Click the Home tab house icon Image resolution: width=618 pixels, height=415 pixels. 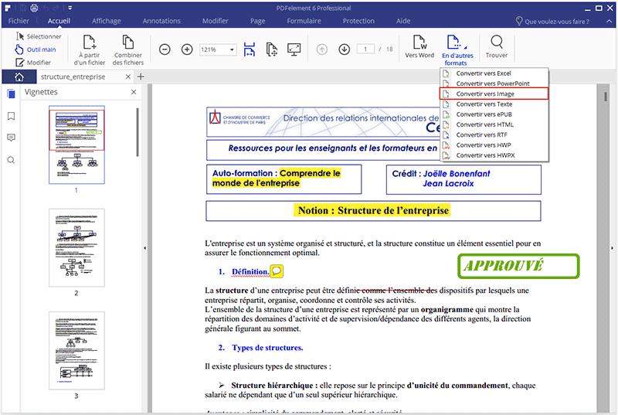(x=19, y=77)
